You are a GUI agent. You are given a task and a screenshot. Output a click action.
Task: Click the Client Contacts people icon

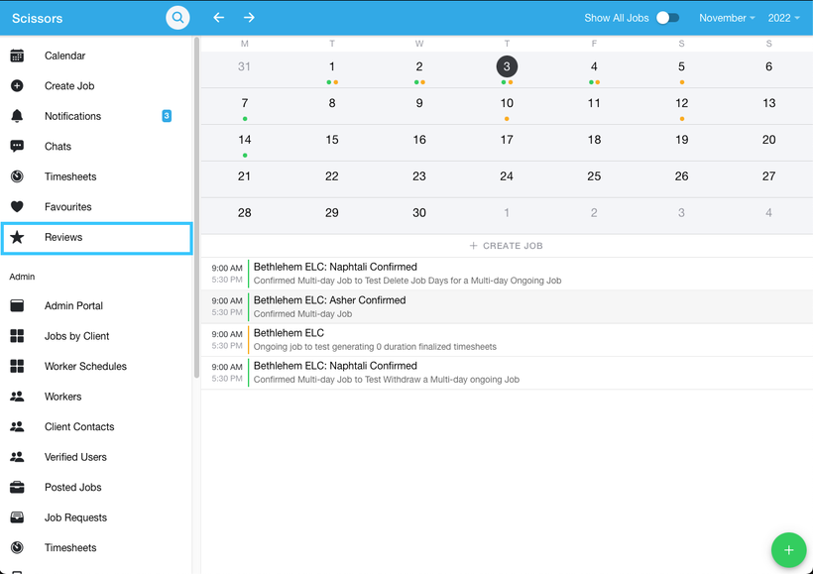point(17,426)
